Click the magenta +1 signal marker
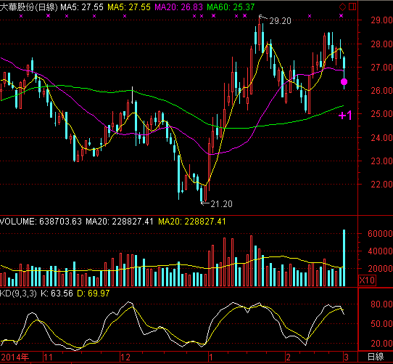393x364 pixels. [x=345, y=116]
